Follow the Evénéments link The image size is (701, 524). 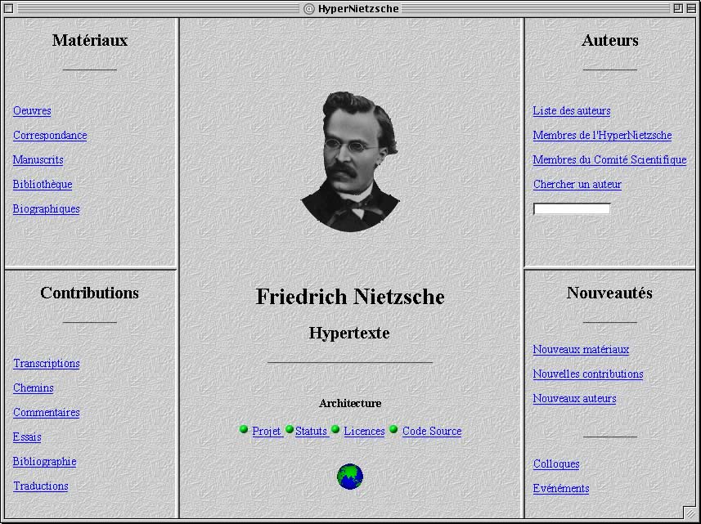click(x=561, y=489)
